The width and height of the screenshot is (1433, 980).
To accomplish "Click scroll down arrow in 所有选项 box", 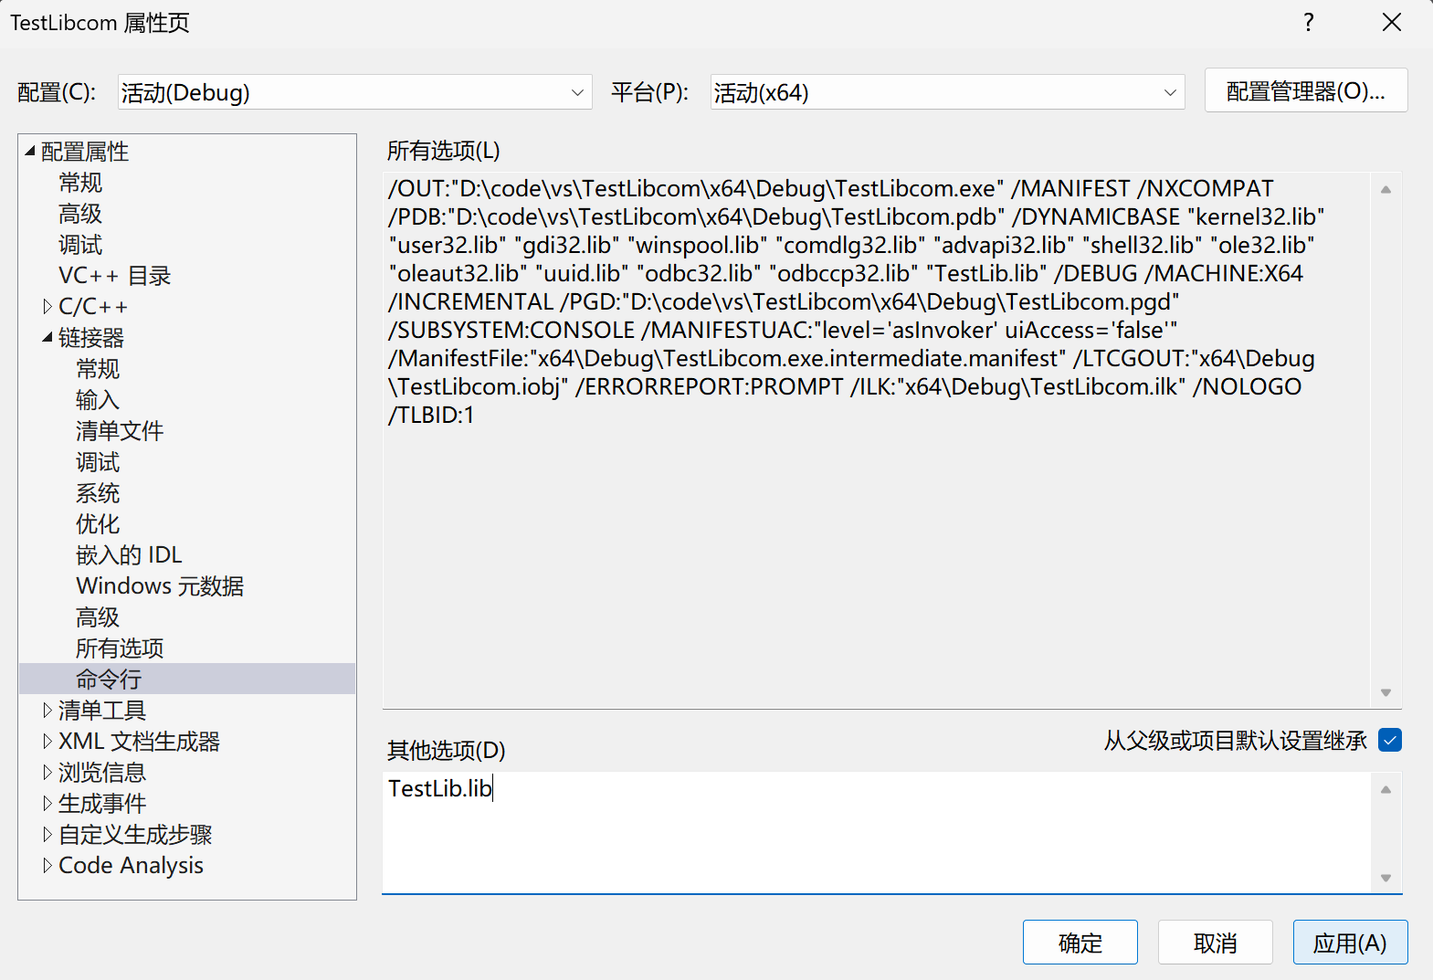I will click(1386, 692).
